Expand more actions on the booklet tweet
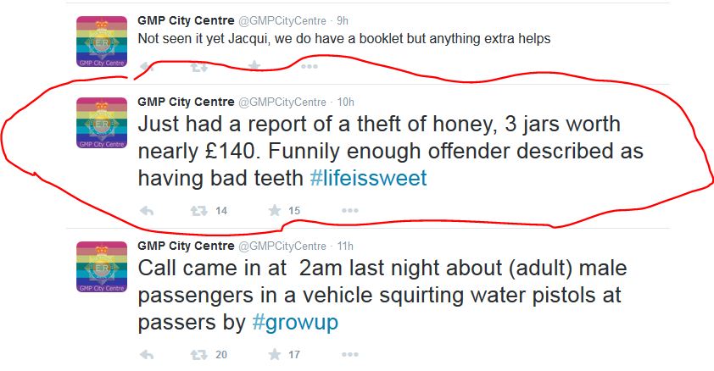This screenshot has height=371, width=714. click(309, 66)
